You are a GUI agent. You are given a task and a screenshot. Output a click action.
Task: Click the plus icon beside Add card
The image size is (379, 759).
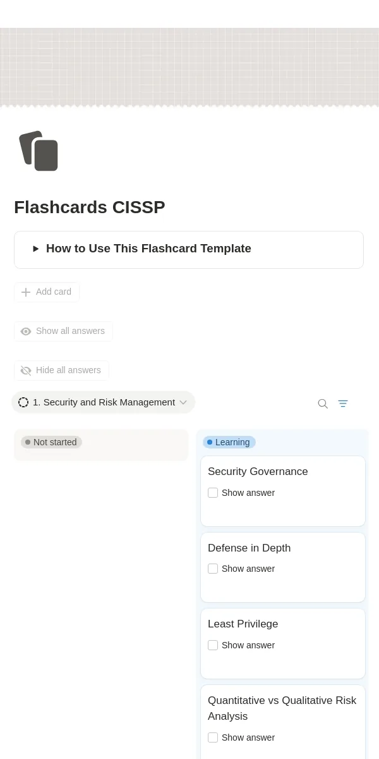(x=26, y=292)
